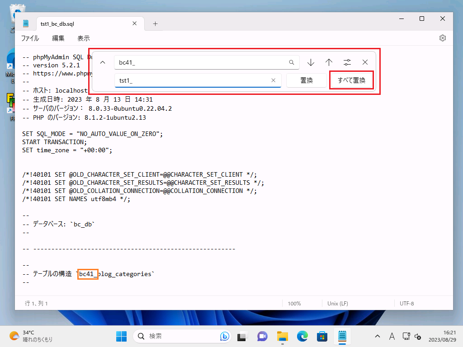Open the Windows Start menu
463x347 pixels.
click(121, 336)
